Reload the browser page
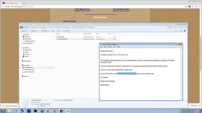The width and height of the screenshot is (202, 113). click(x=9, y=6)
